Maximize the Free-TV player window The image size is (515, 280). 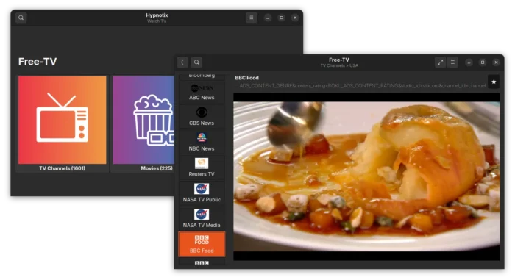tap(483, 62)
